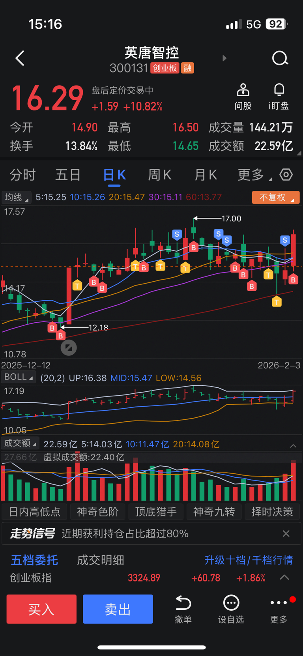
Task: Tap the 成交额 22.59亿 value in header
Action: pyautogui.click(x=274, y=146)
